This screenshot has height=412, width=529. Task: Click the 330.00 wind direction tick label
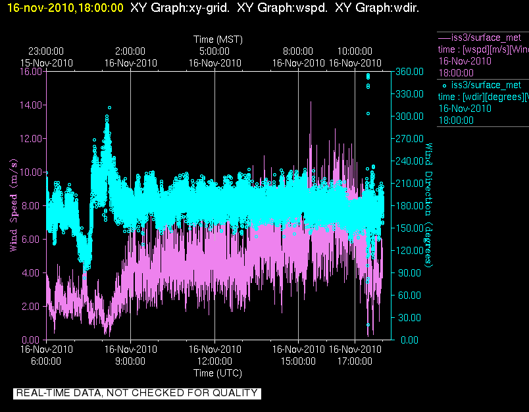pyautogui.click(x=409, y=94)
